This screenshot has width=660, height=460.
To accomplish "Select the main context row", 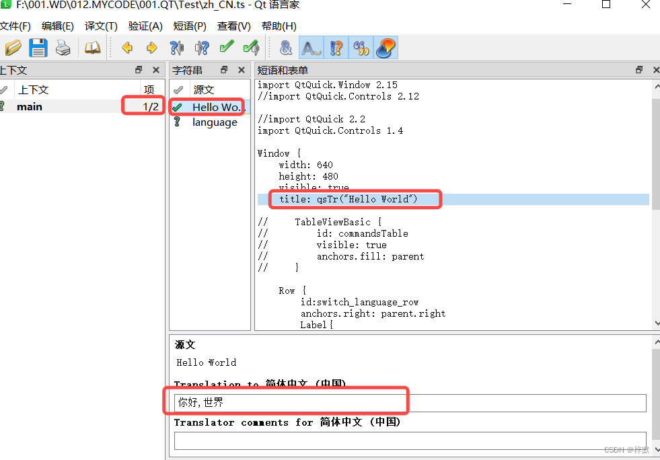I will (x=82, y=106).
